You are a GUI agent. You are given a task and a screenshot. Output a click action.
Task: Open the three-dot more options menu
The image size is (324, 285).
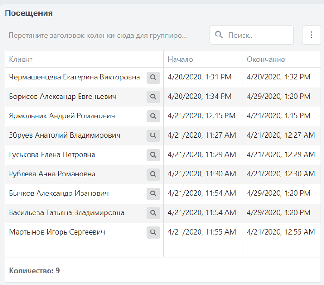tap(312, 35)
